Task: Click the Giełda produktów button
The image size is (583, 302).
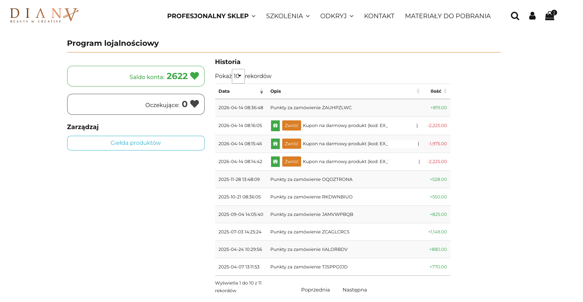Action: (136, 143)
